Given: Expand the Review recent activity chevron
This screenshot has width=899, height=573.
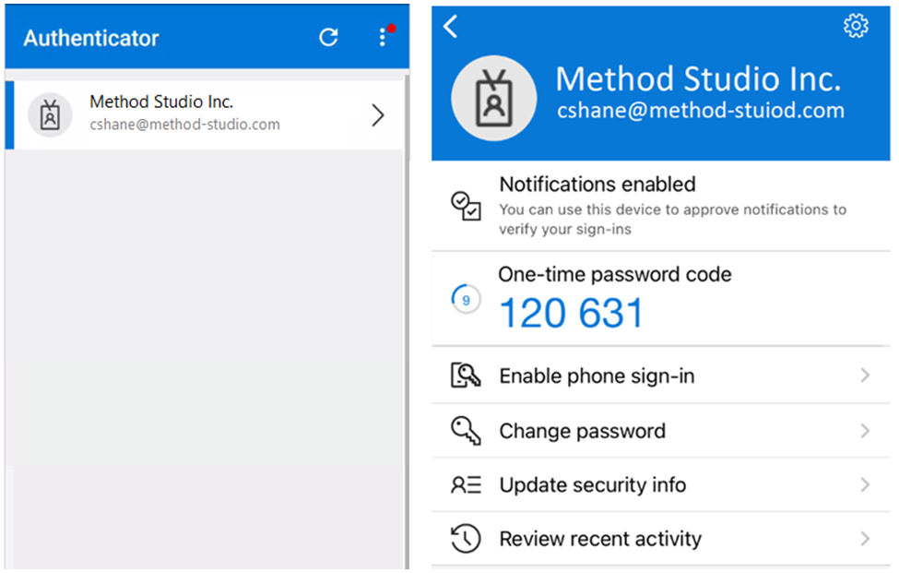Looking at the screenshot, I should [865, 539].
